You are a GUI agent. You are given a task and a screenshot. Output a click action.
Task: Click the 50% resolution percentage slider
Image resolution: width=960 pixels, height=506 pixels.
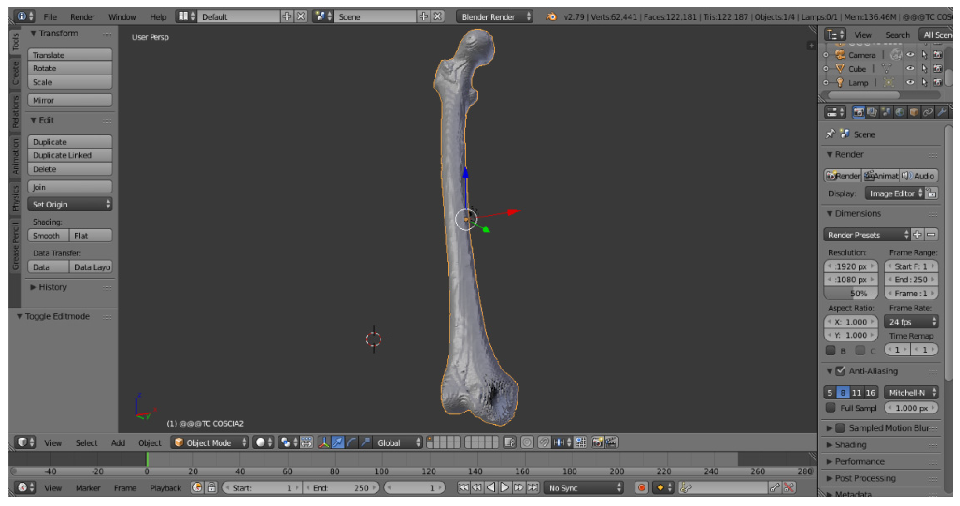pyautogui.click(x=850, y=293)
